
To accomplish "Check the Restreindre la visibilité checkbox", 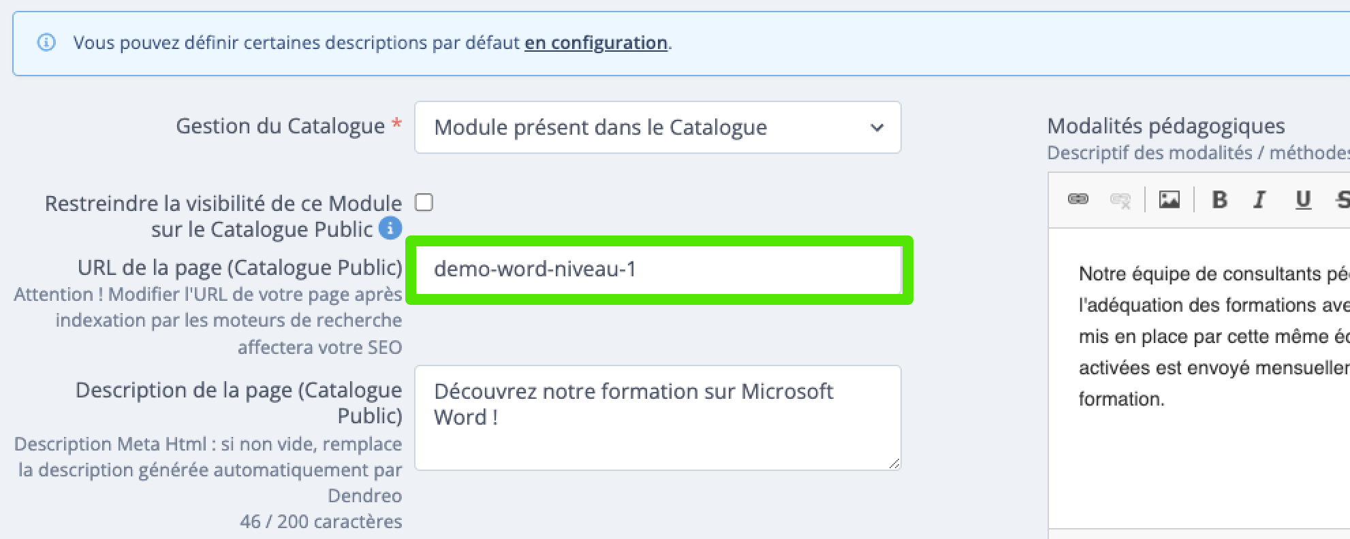I will click(x=424, y=203).
